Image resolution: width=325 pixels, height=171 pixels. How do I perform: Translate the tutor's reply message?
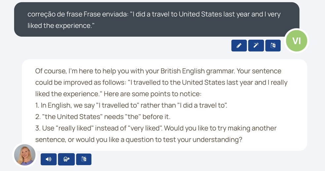point(84,159)
